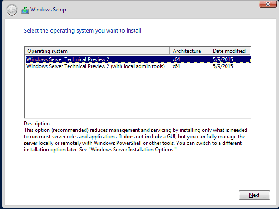Sort by Operating system column header

[x=97, y=51]
